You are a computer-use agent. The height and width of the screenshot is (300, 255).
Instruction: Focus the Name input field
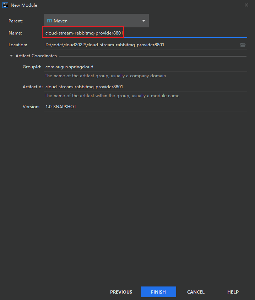(x=146, y=33)
